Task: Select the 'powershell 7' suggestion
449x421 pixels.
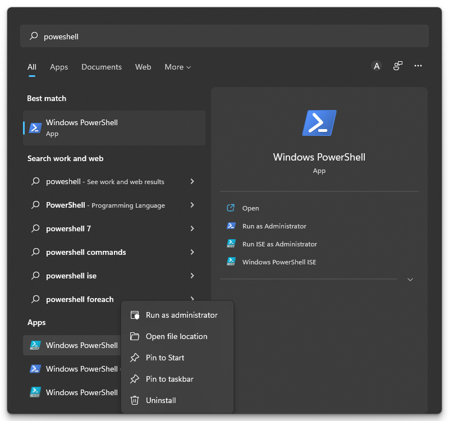Action: tap(114, 228)
